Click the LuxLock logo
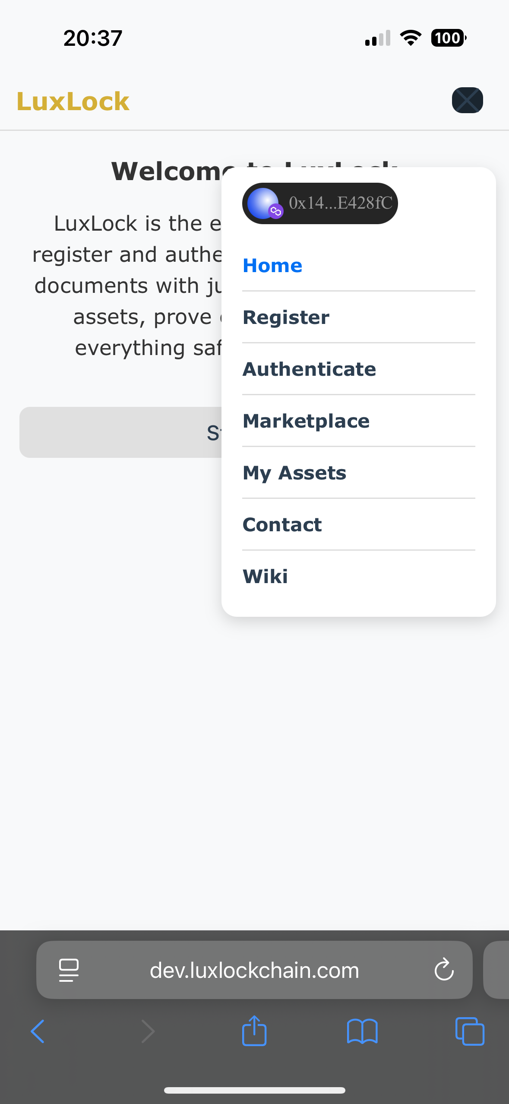Image resolution: width=509 pixels, height=1104 pixels. [73, 102]
